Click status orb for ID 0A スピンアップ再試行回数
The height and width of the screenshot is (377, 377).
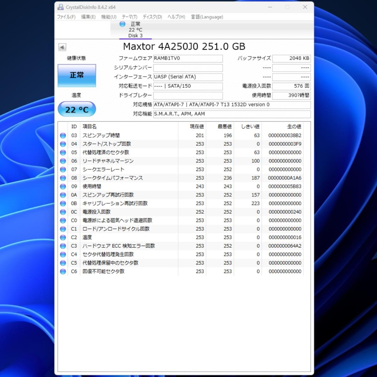[x=63, y=195]
